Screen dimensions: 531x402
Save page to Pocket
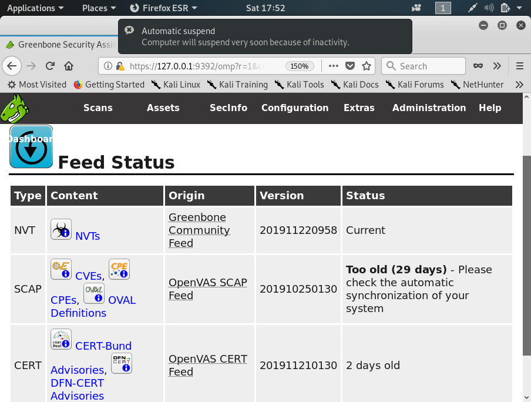tap(350, 66)
